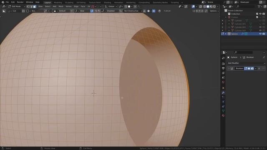
Task: Open the editor type dropdown in viewport header
Action: pyautogui.click(x=4, y=7)
